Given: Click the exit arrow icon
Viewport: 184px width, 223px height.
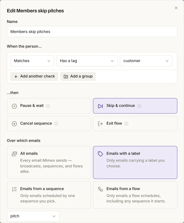Looking at the screenshot, I should pyautogui.click(x=100, y=124).
